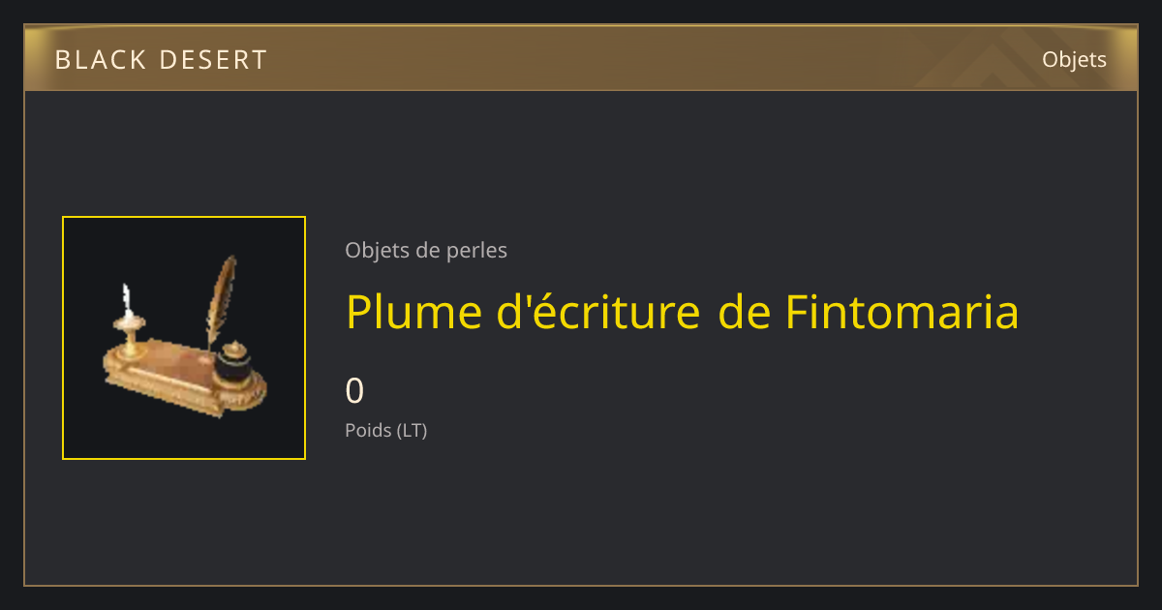Click the yellow border of the item icon frame
Screen dimensions: 1162x610
click(184, 218)
